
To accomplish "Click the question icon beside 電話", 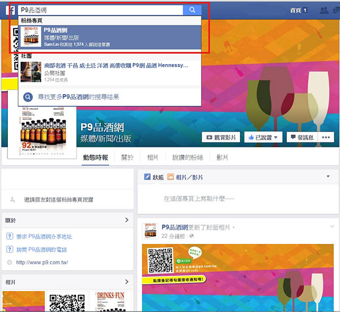I will coord(10,249).
